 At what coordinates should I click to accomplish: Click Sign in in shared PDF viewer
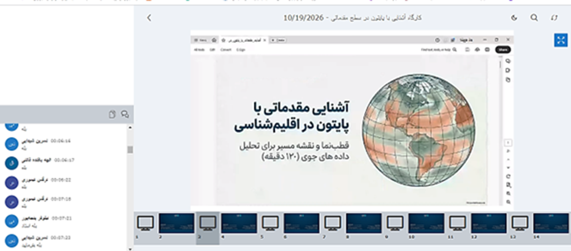(466, 40)
